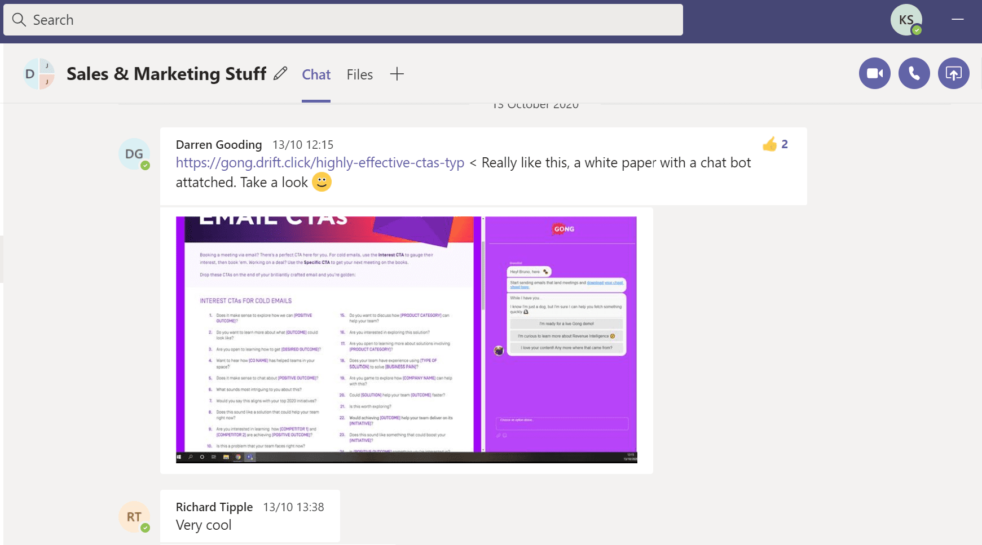Start an audio call
Screen dimensions: 982x545
pos(914,73)
